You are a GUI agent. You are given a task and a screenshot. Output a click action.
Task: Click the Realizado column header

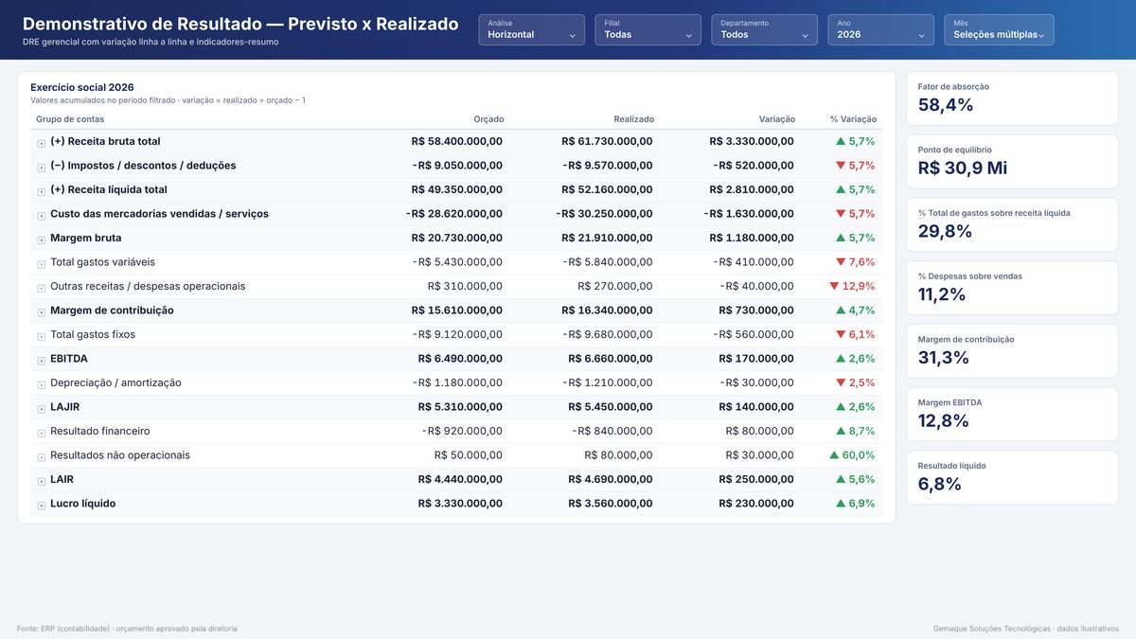[x=633, y=119]
